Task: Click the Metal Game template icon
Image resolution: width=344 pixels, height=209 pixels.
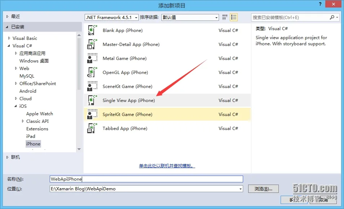Action: click(x=92, y=58)
